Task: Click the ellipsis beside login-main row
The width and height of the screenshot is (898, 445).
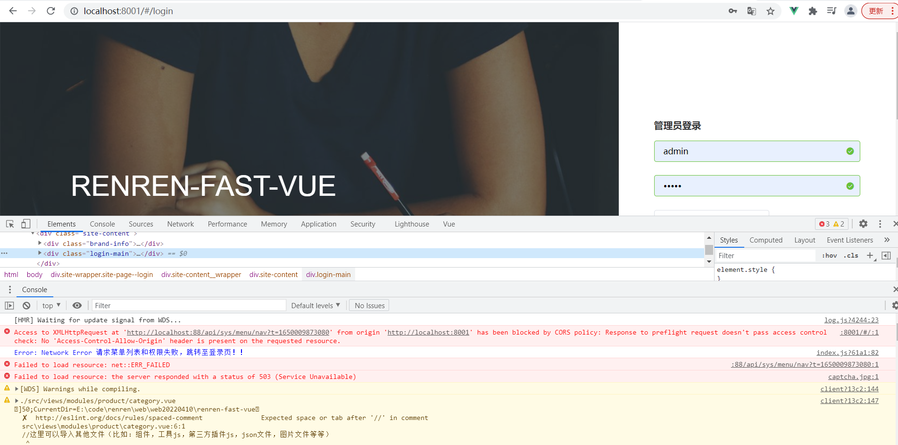Action: (x=4, y=253)
